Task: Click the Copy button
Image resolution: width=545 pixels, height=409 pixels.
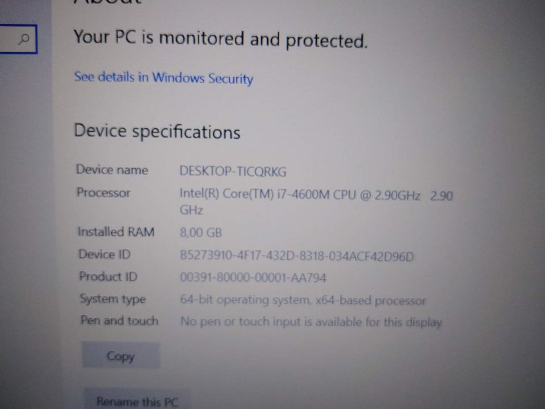Action: [121, 356]
